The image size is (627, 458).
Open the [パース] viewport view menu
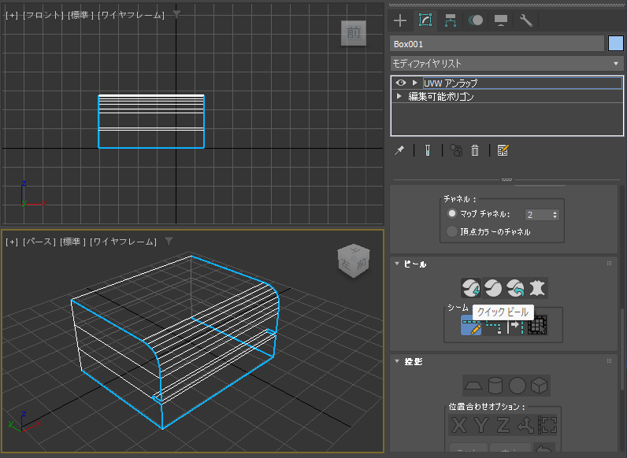[39, 242]
